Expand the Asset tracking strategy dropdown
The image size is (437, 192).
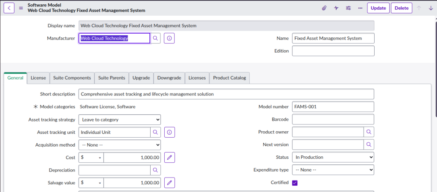click(x=119, y=120)
